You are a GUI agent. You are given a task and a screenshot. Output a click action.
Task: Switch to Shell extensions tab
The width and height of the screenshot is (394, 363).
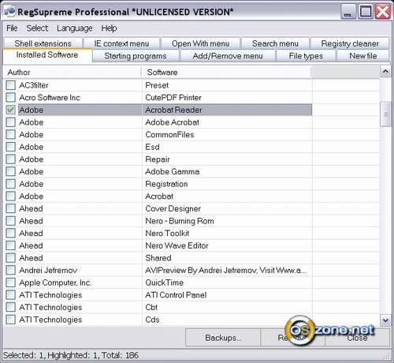coord(43,43)
